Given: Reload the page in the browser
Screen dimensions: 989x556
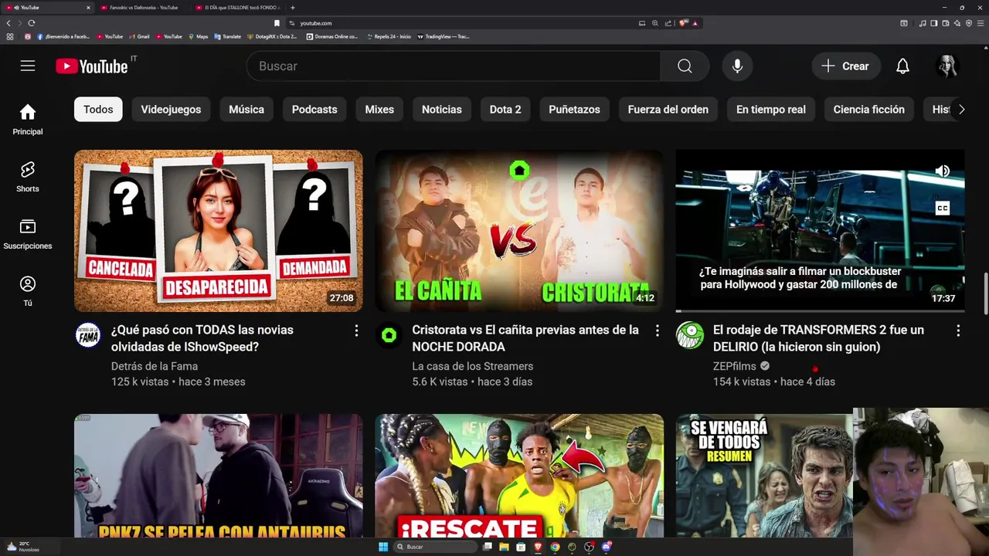Looking at the screenshot, I should (x=31, y=23).
